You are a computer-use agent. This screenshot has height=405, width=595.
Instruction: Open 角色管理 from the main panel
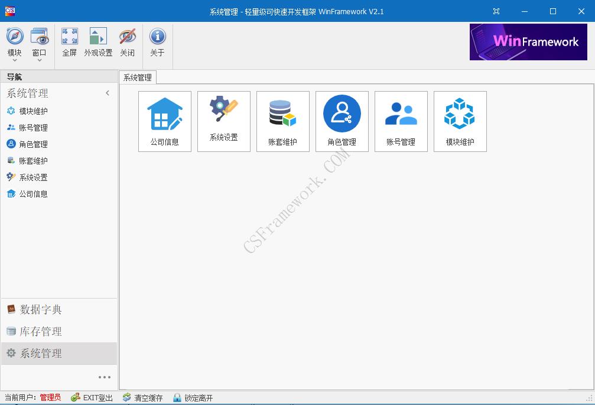342,121
